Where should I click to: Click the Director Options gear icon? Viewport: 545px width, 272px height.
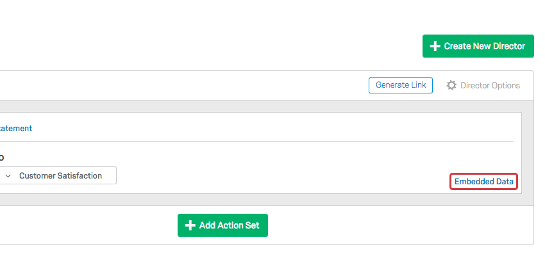pyautogui.click(x=451, y=85)
